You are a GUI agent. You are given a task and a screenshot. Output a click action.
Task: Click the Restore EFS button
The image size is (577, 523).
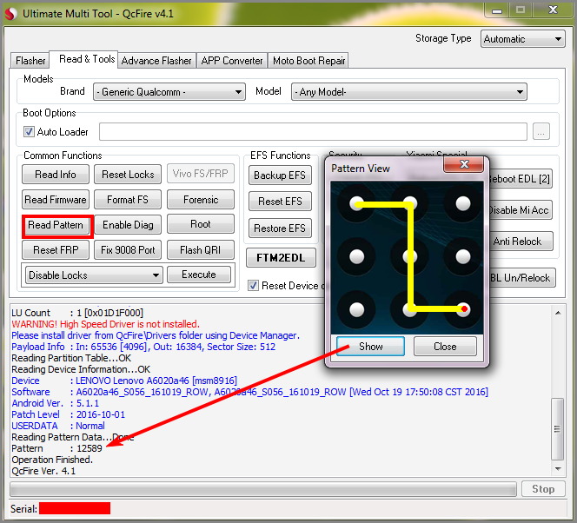[x=280, y=228]
